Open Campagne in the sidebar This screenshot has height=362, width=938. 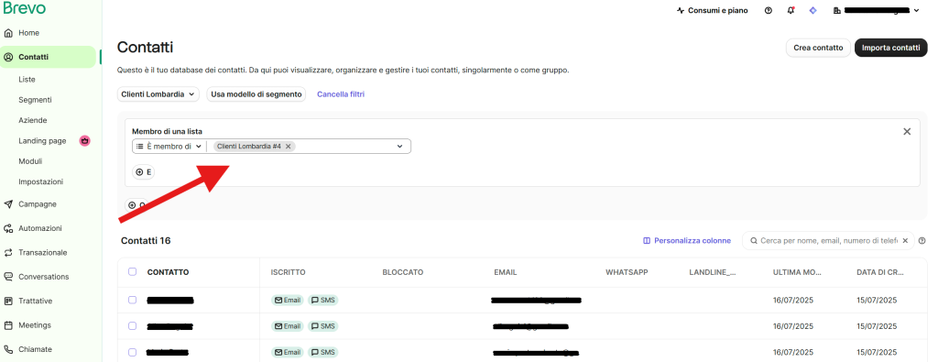tap(37, 204)
